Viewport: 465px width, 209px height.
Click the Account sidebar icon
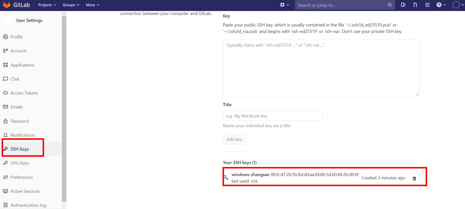[x=5, y=51]
